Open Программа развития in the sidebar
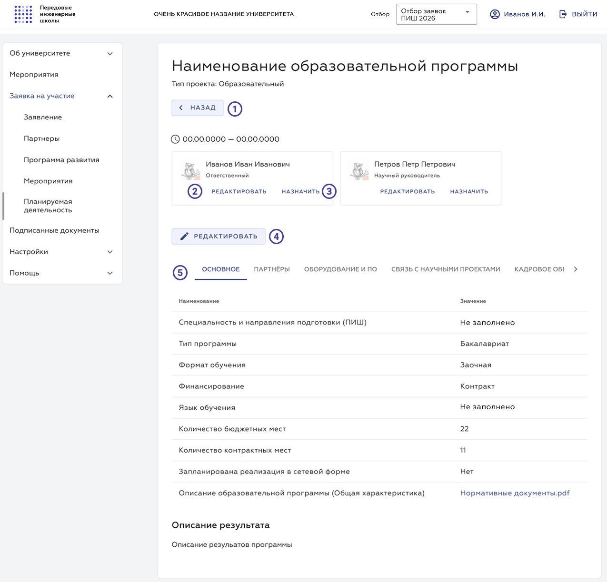This screenshot has width=607, height=582. [x=61, y=160]
